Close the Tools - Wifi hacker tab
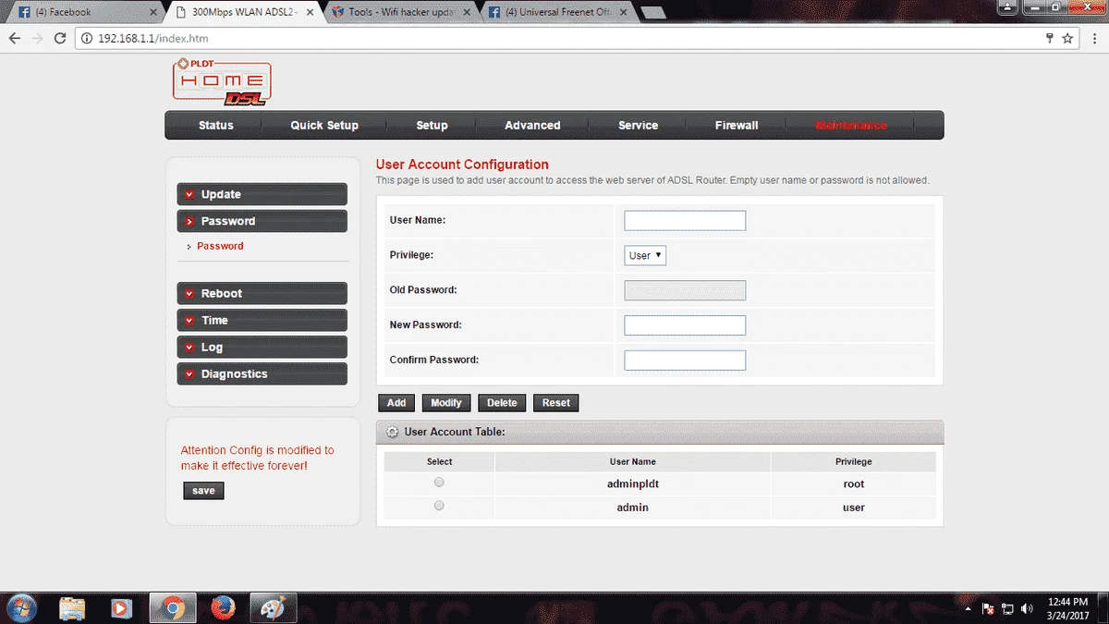The height and width of the screenshot is (624, 1109). point(467,12)
